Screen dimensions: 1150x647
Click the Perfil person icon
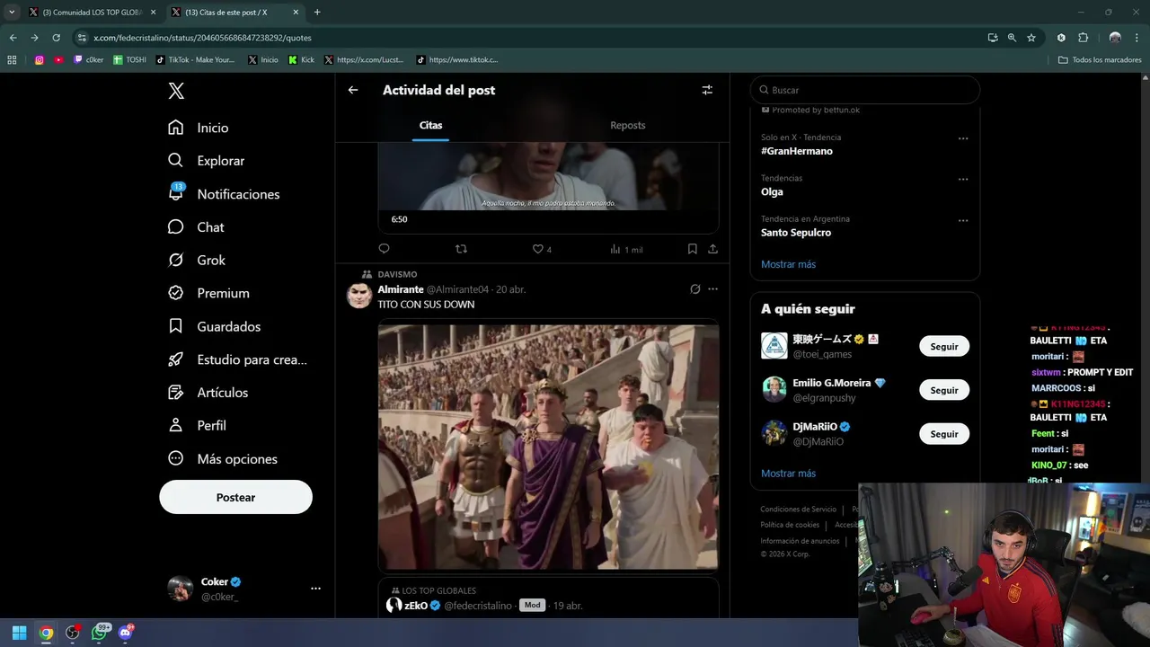click(x=176, y=425)
